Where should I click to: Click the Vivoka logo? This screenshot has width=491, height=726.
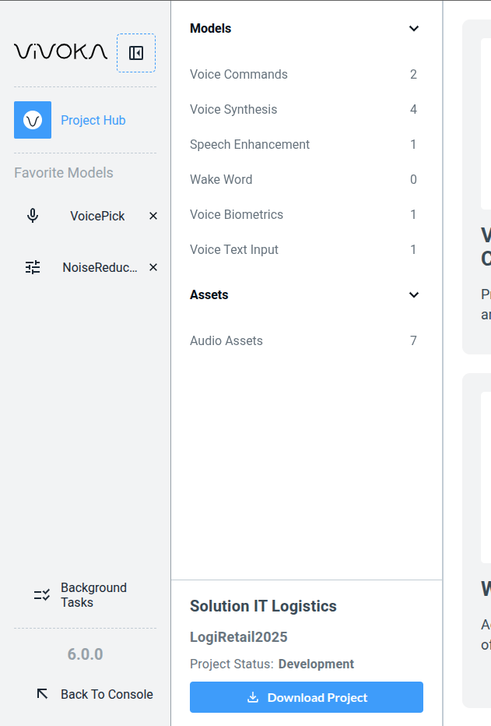(x=61, y=52)
